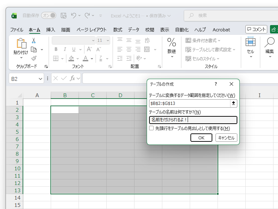This screenshot has height=209, width=278.
Task: Click the dialog help question mark
Action: coord(216,84)
